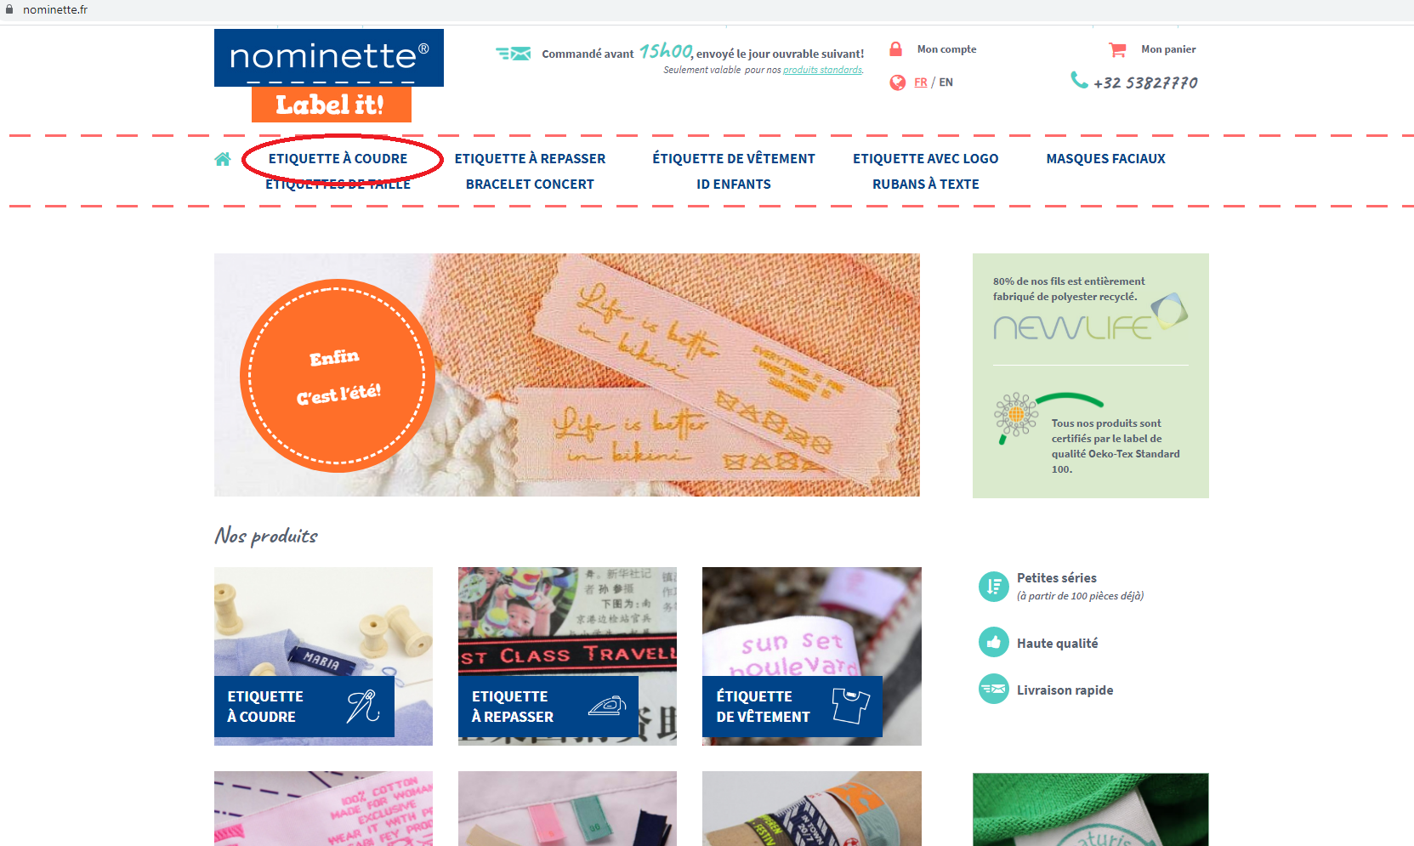Click the globe language icon
This screenshot has height=846, width=1414.
point(897,82)
